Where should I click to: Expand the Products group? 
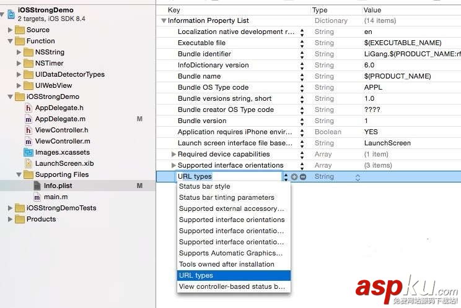coord(10,220)
